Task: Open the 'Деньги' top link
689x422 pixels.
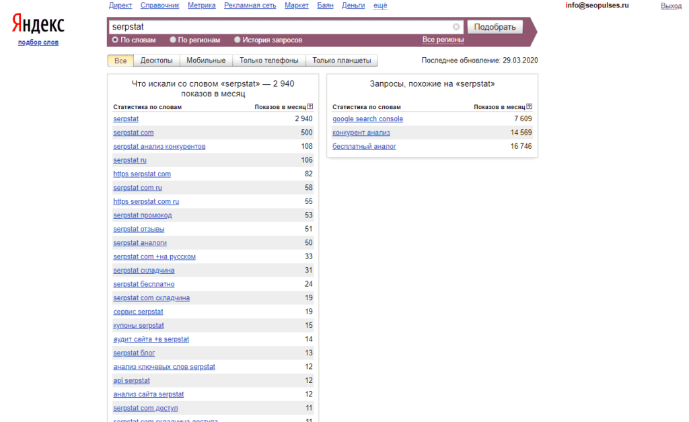Action: [x=353, y=5]
